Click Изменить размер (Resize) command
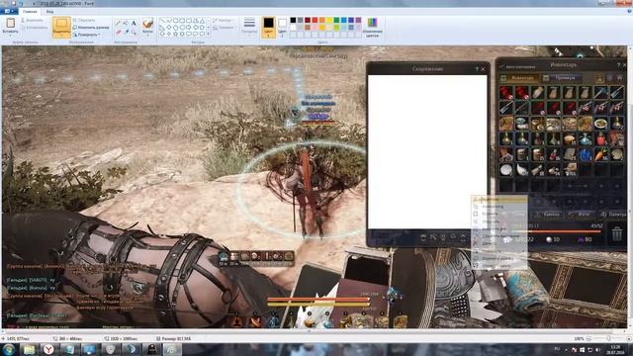Screen dimensions: 633x356 point(91,28)
